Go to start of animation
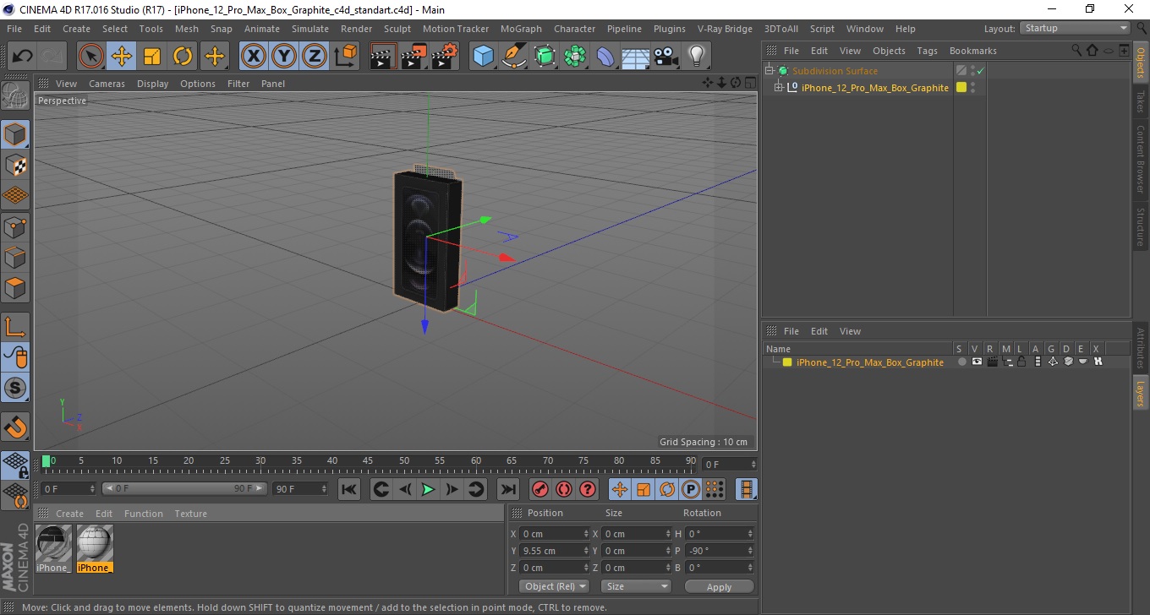The height and width of the screenshot is (615, 1150). click(349, 489)
